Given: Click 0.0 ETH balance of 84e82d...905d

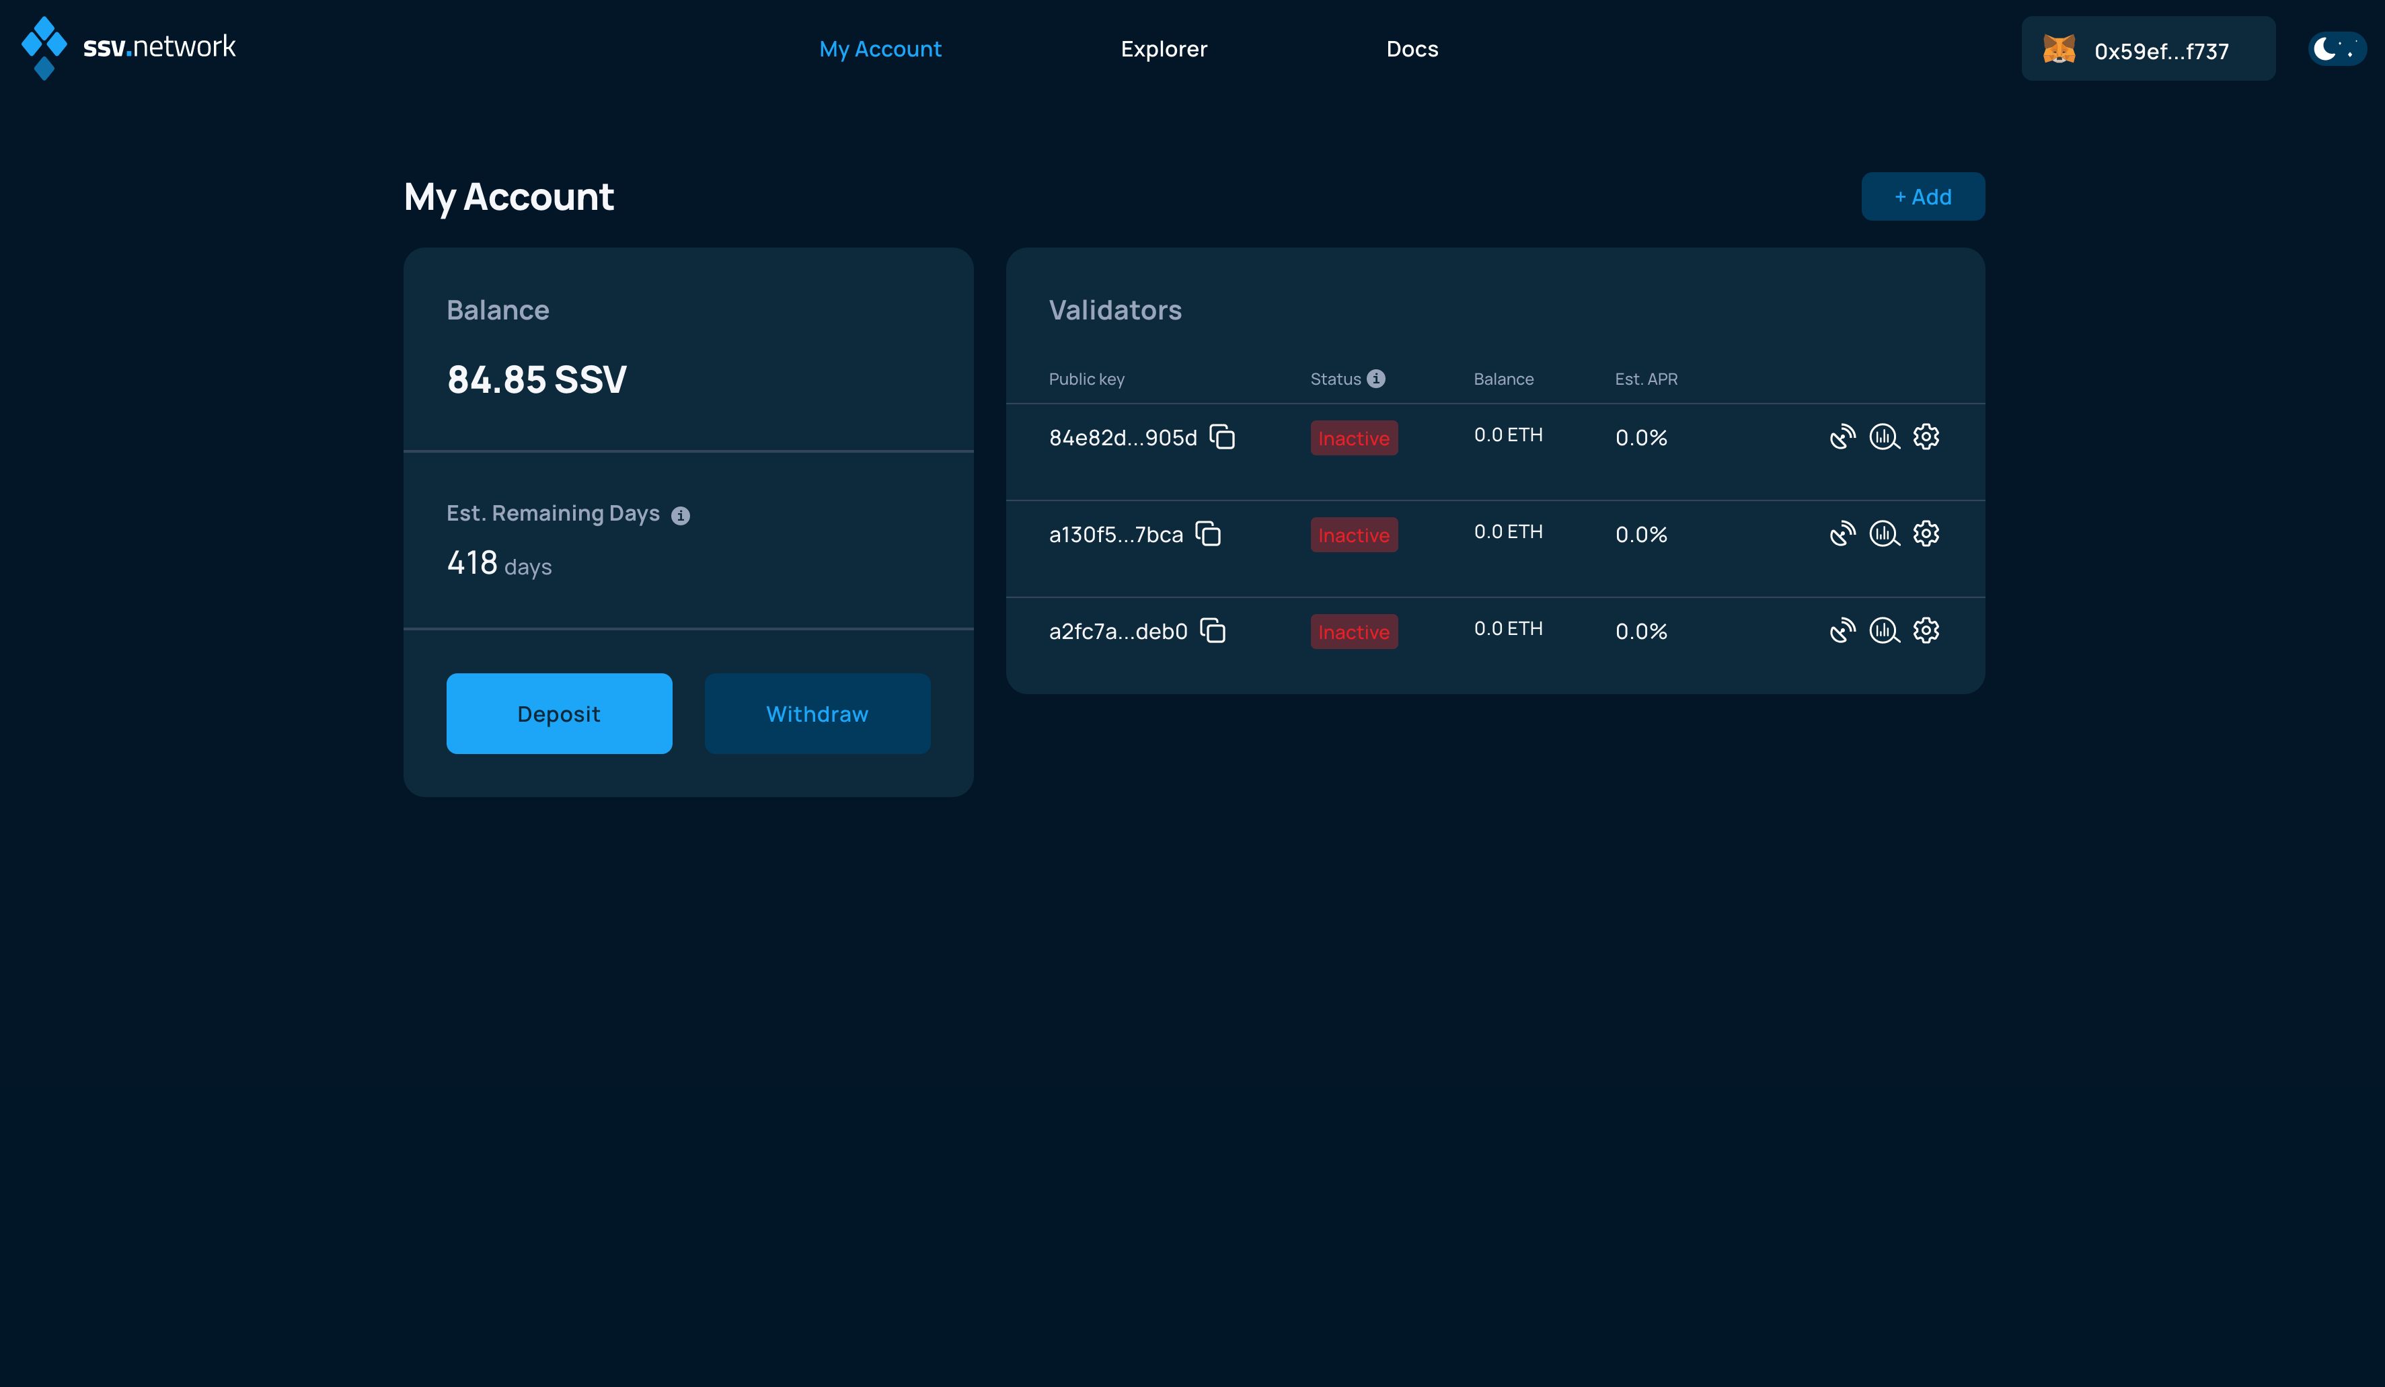Looking at the screenshot, I should click(x=1508, y=435).
